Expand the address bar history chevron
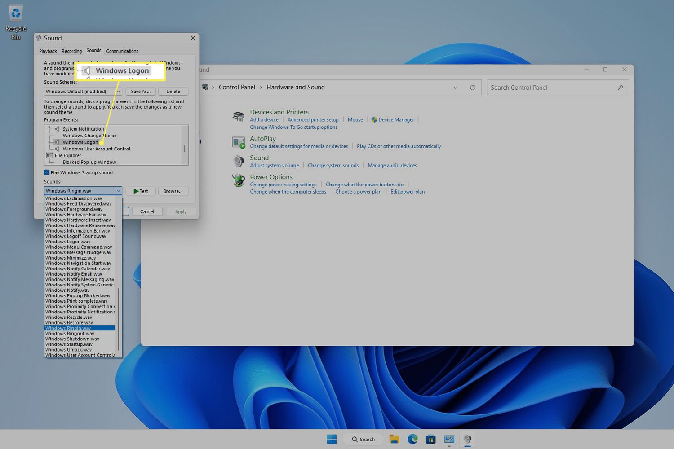This screenshot has width=674, height=449. (x=455, y=88)
